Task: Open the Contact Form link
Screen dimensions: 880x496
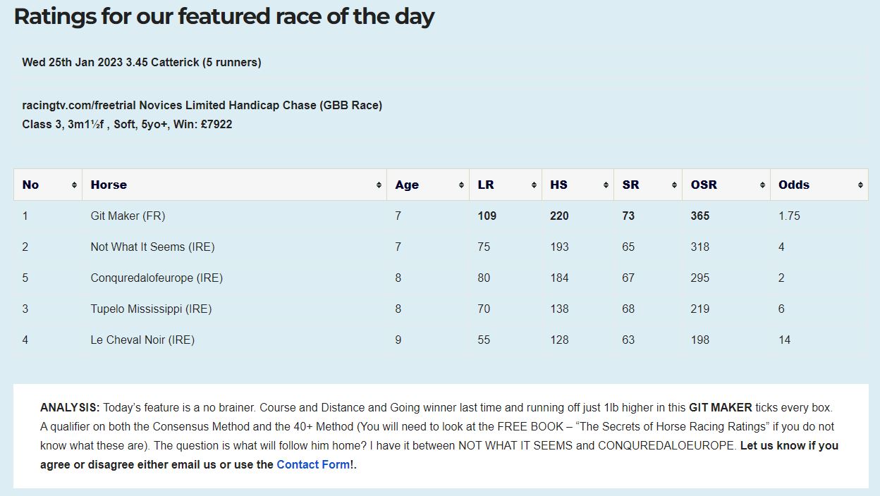Action: (313, 464)
